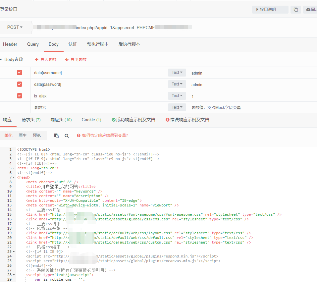Screen dimensions: 317x282
Task: Click the 登录接口 title text
Action: 9,10
